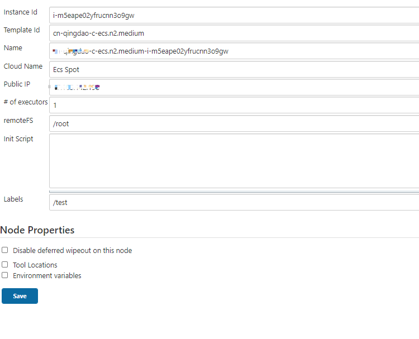Click the Init Script label
Viewport: 419px width, 339px height.
(x=18, y=139)
